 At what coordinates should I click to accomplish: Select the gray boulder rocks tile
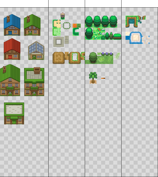point(103,32)
